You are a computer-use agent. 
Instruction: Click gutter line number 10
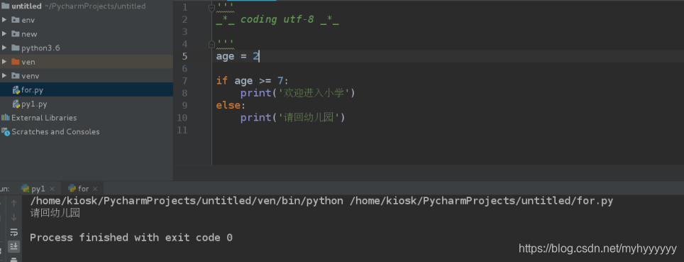(x=182, y=117)
